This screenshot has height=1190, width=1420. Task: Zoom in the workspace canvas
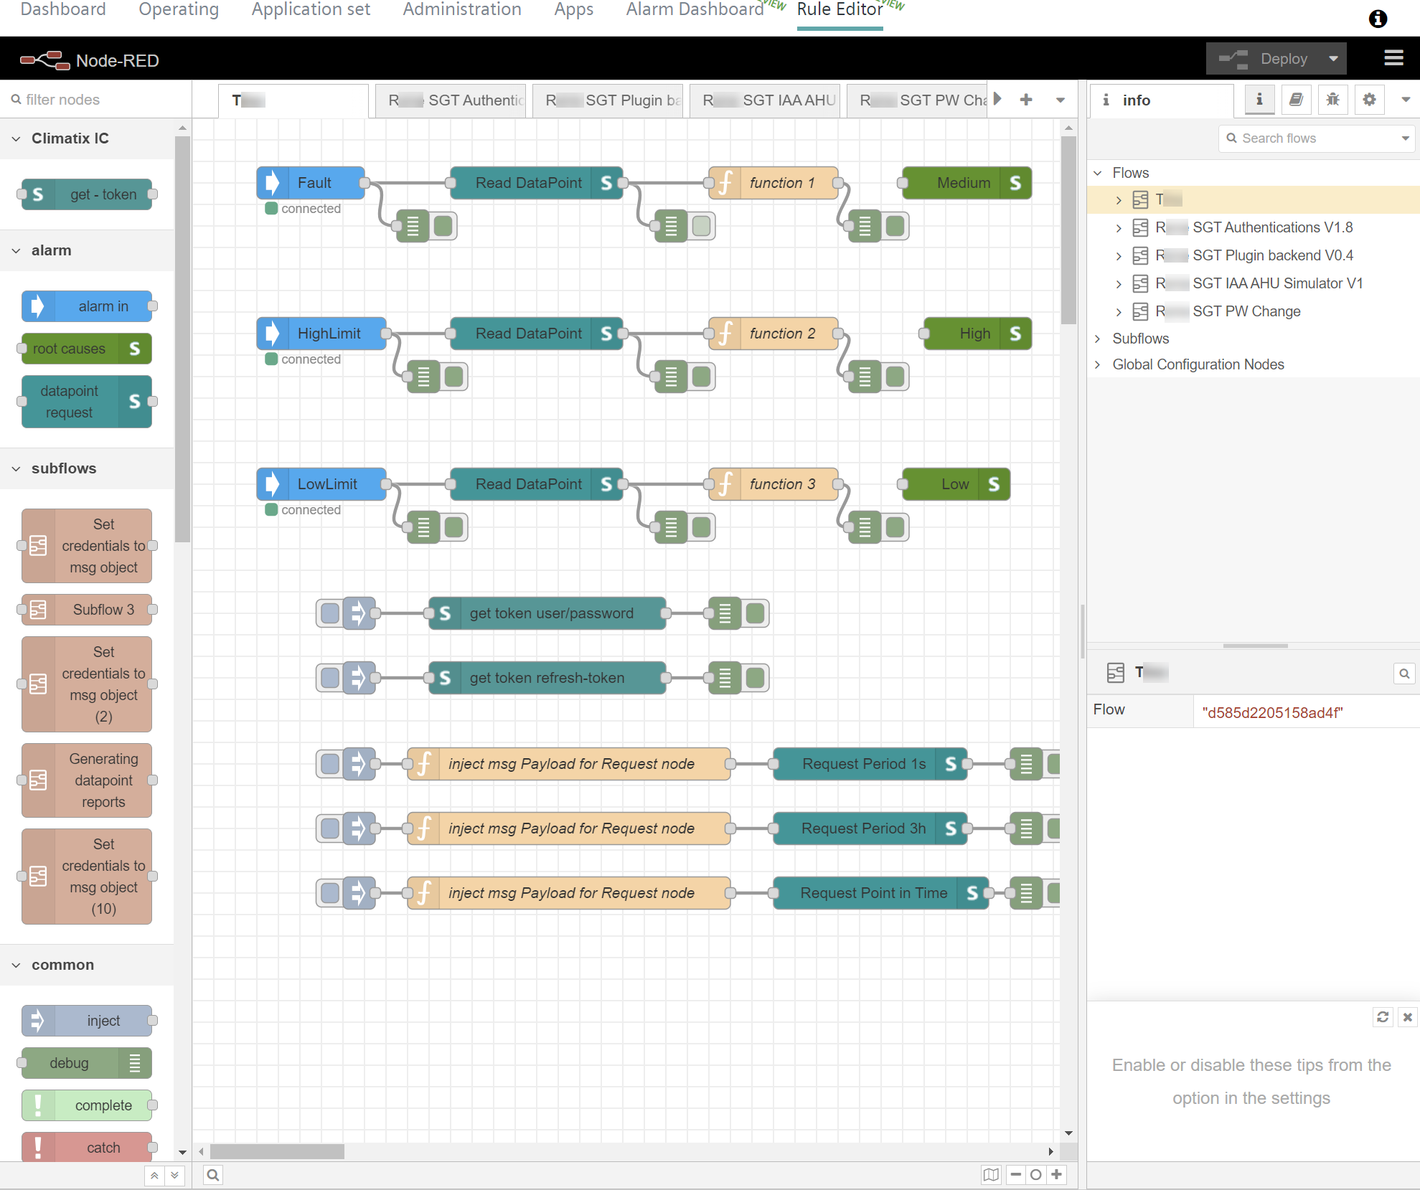click(x=1056, y=1175)
